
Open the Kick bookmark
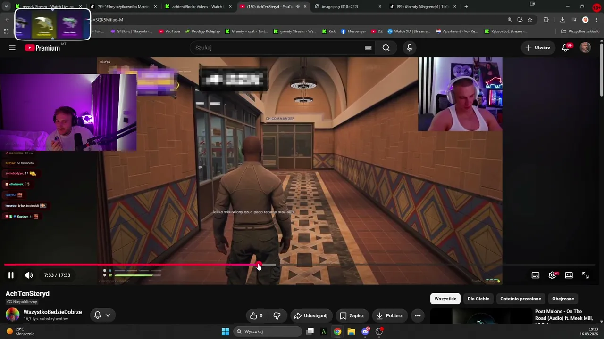(329, 32)
